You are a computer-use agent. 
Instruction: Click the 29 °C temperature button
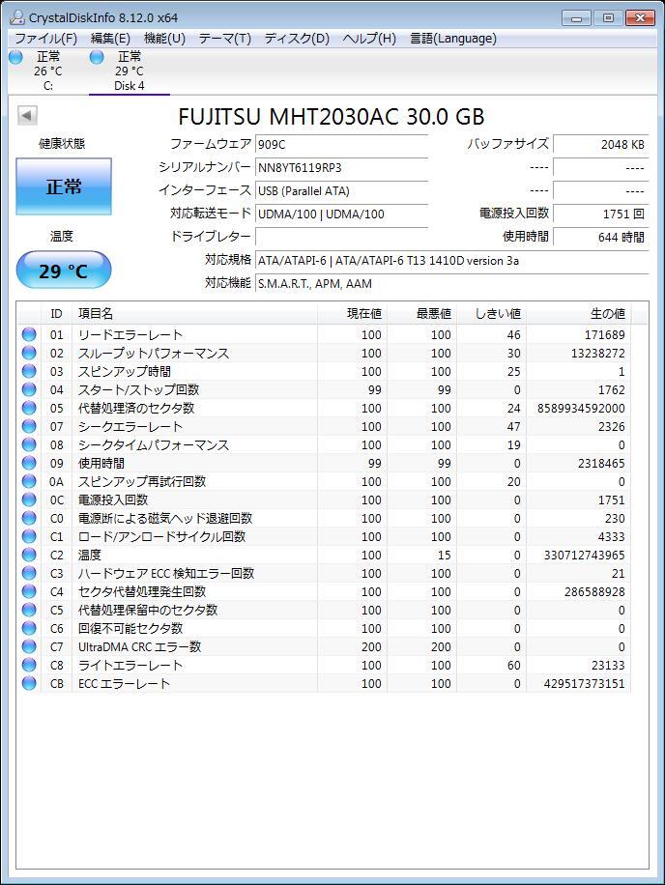[x=64, y=271]
